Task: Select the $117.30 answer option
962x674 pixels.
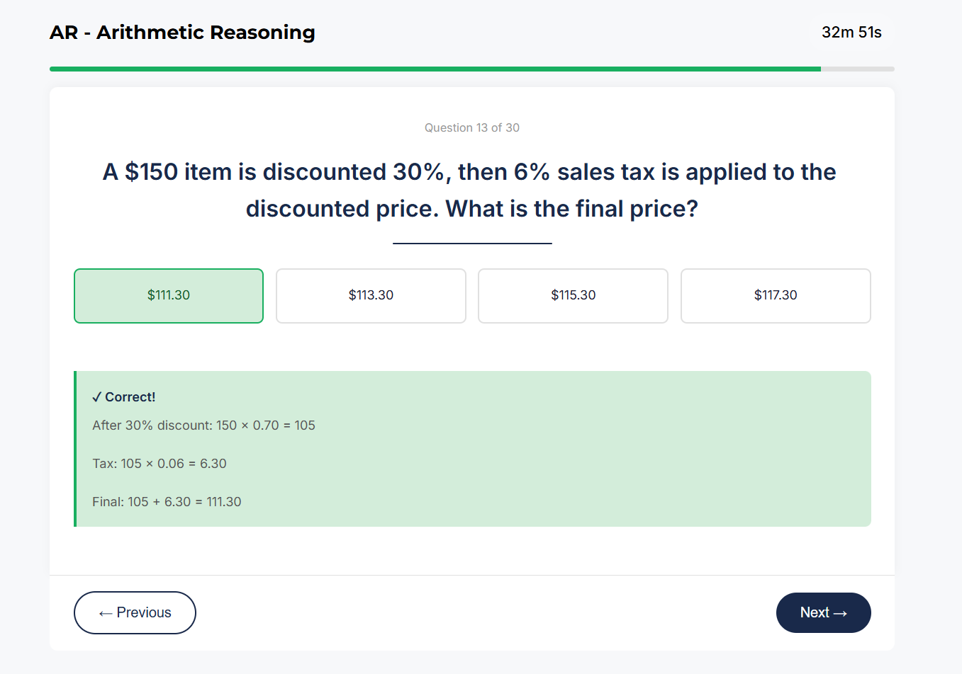Action: 775,295
